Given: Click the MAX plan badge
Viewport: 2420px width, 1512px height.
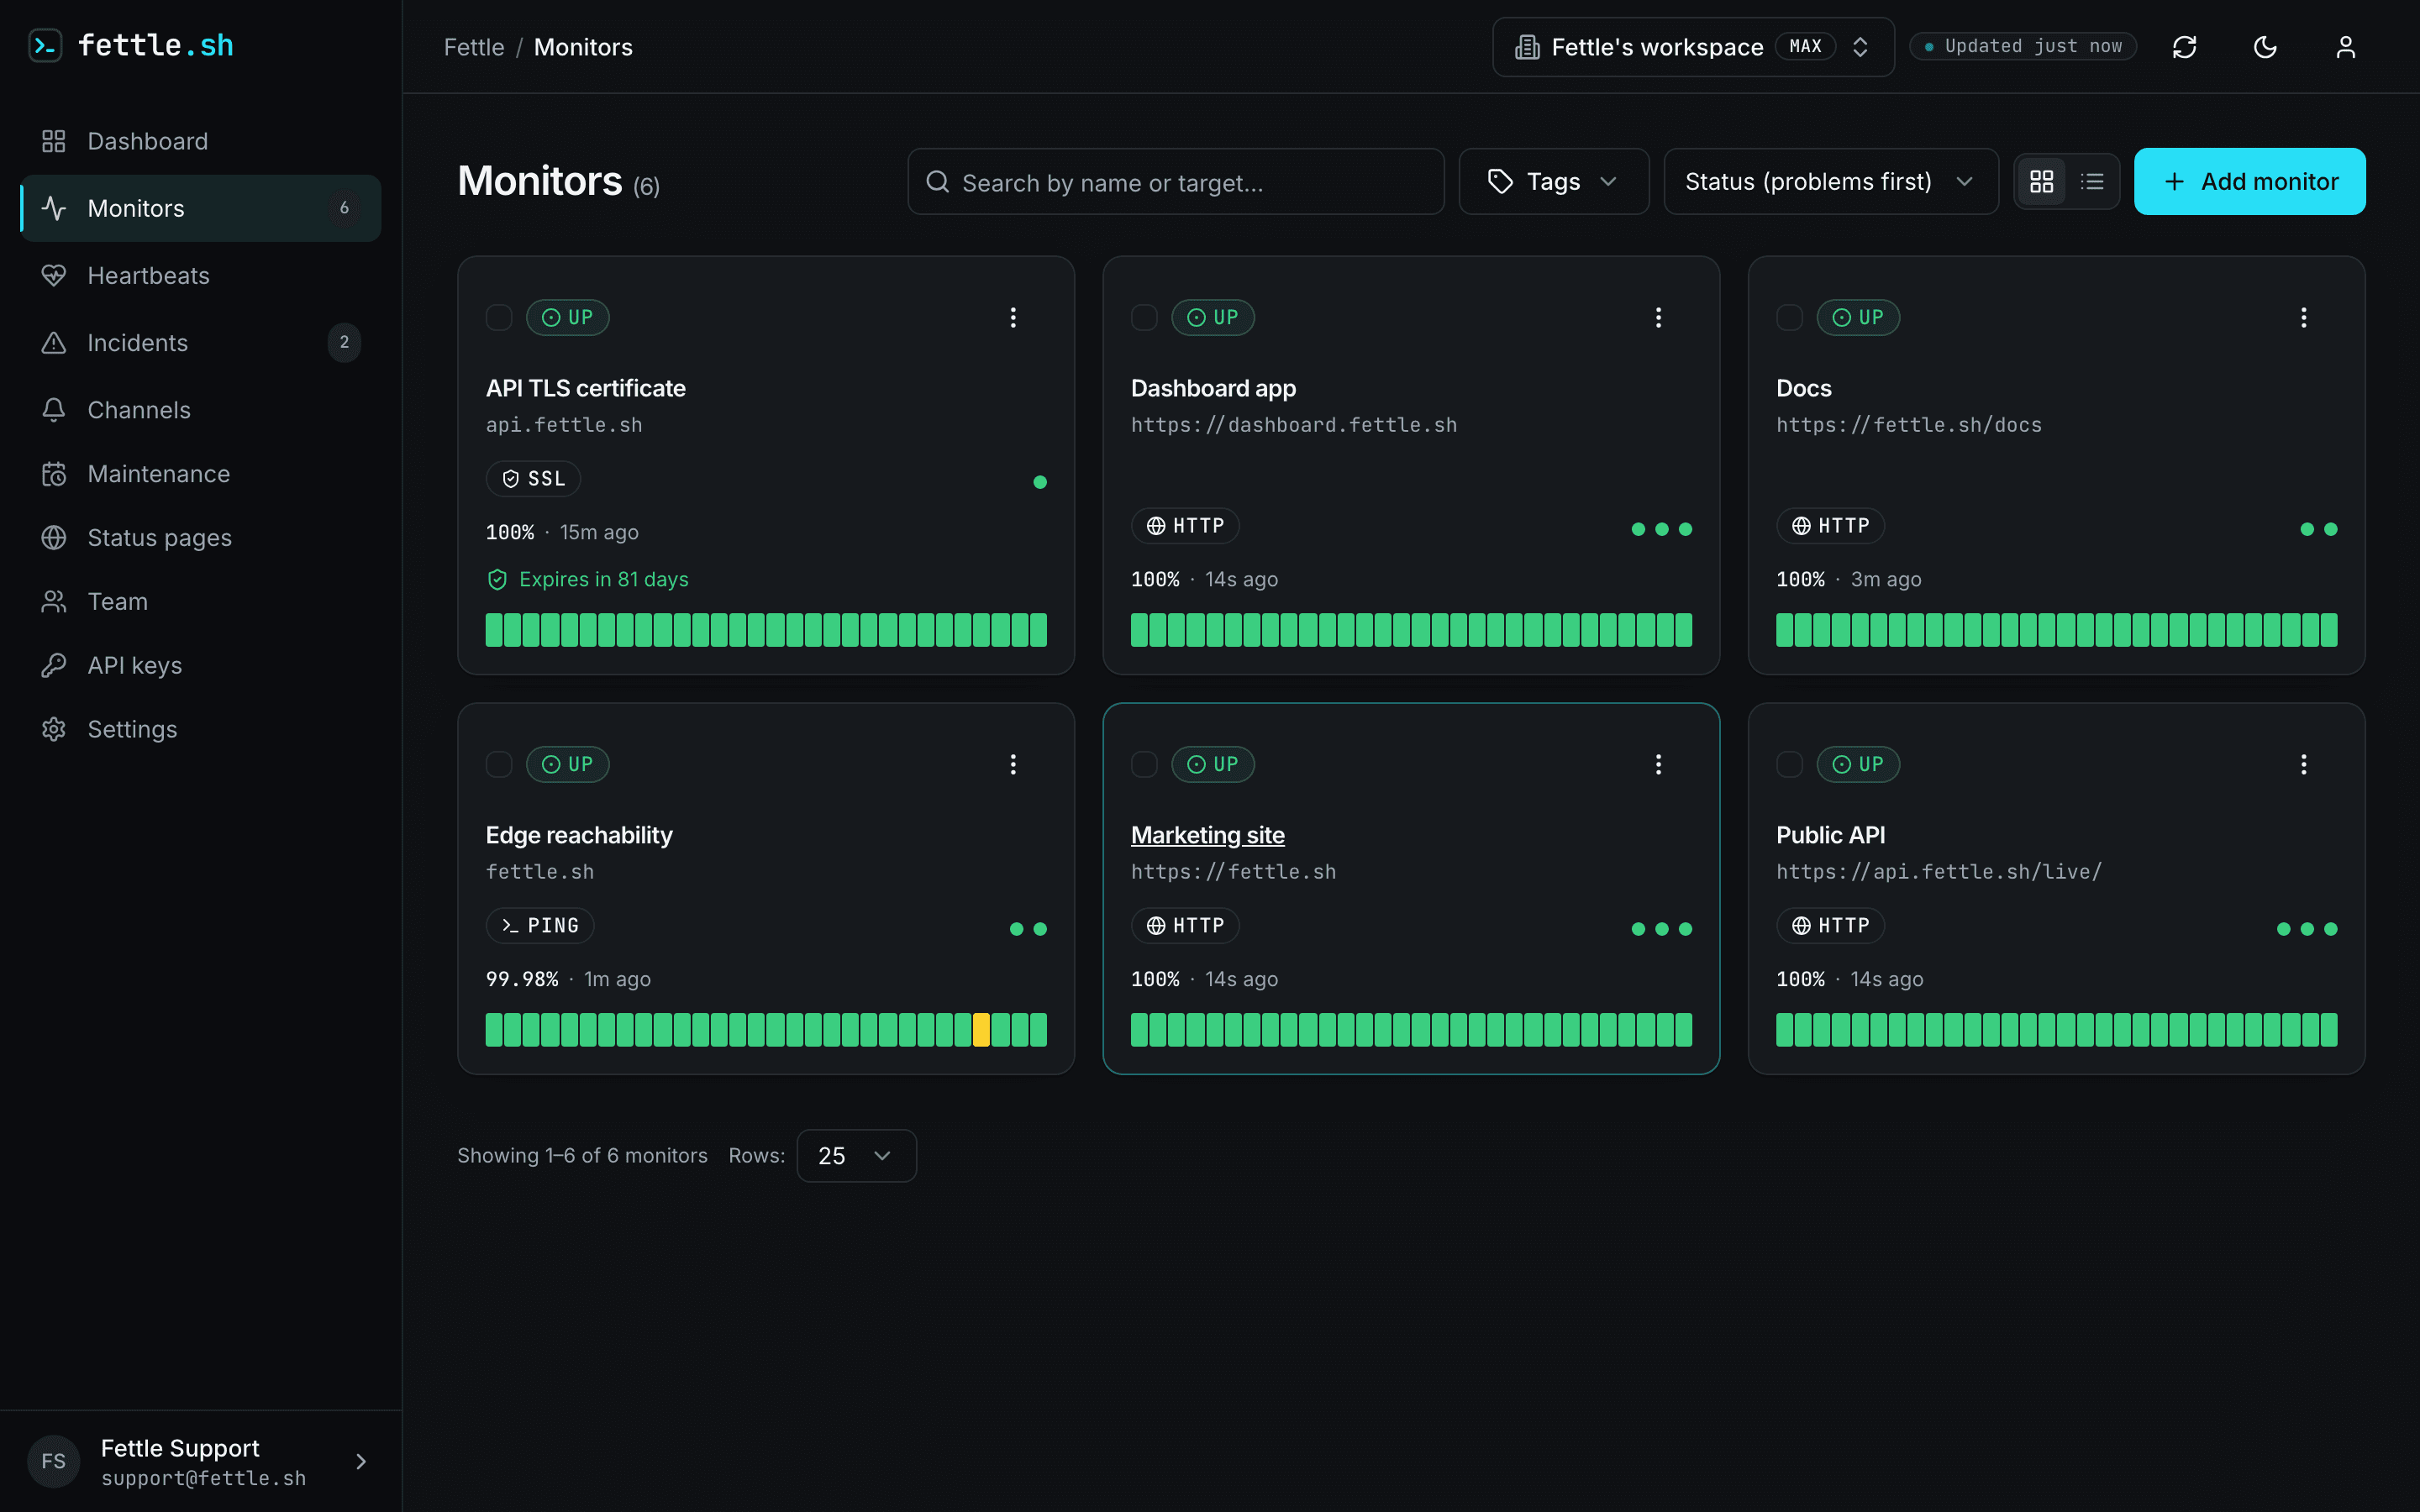Looking at the screenshot, I should tap(1805, 47).
